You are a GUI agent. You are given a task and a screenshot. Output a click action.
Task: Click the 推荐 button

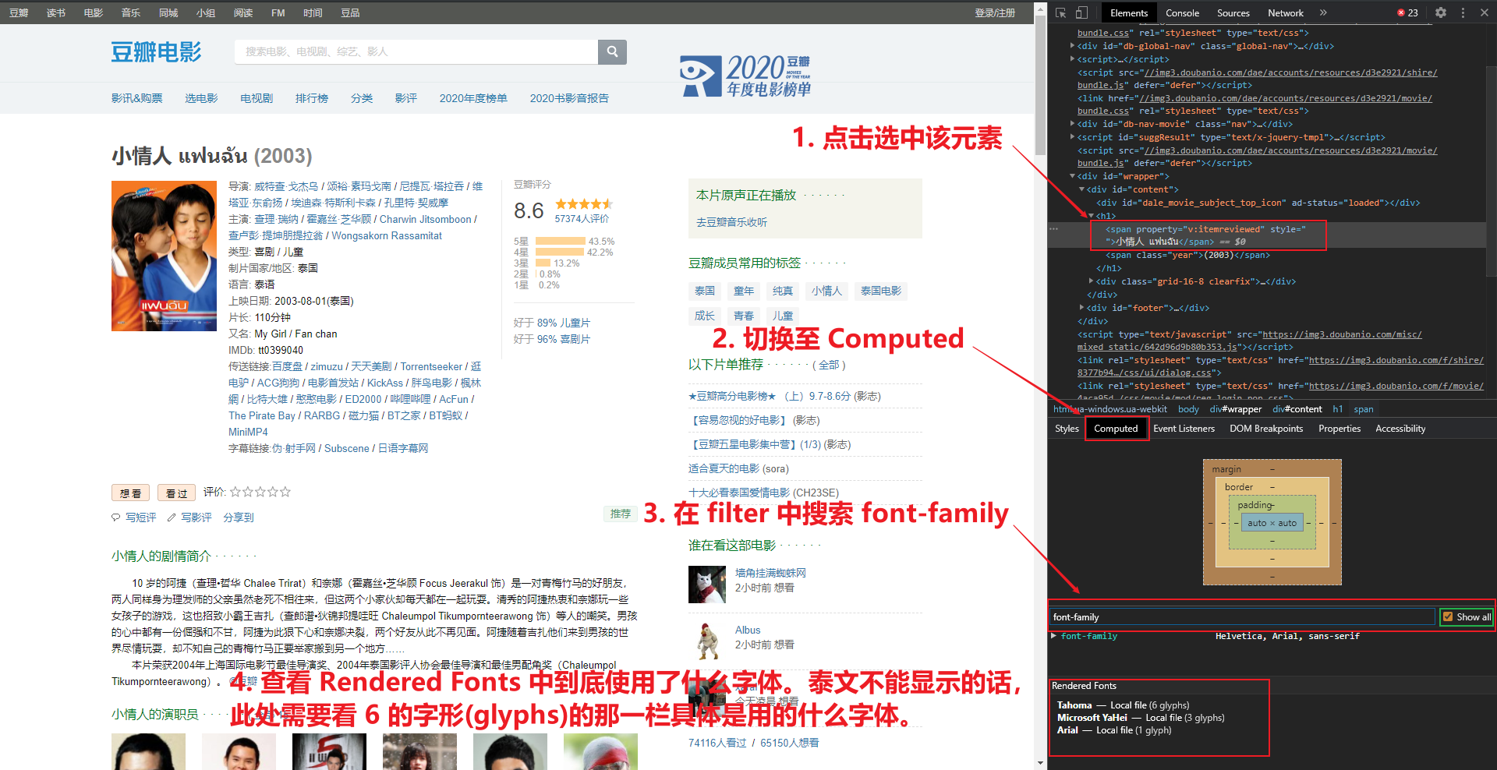click(621, 514)
